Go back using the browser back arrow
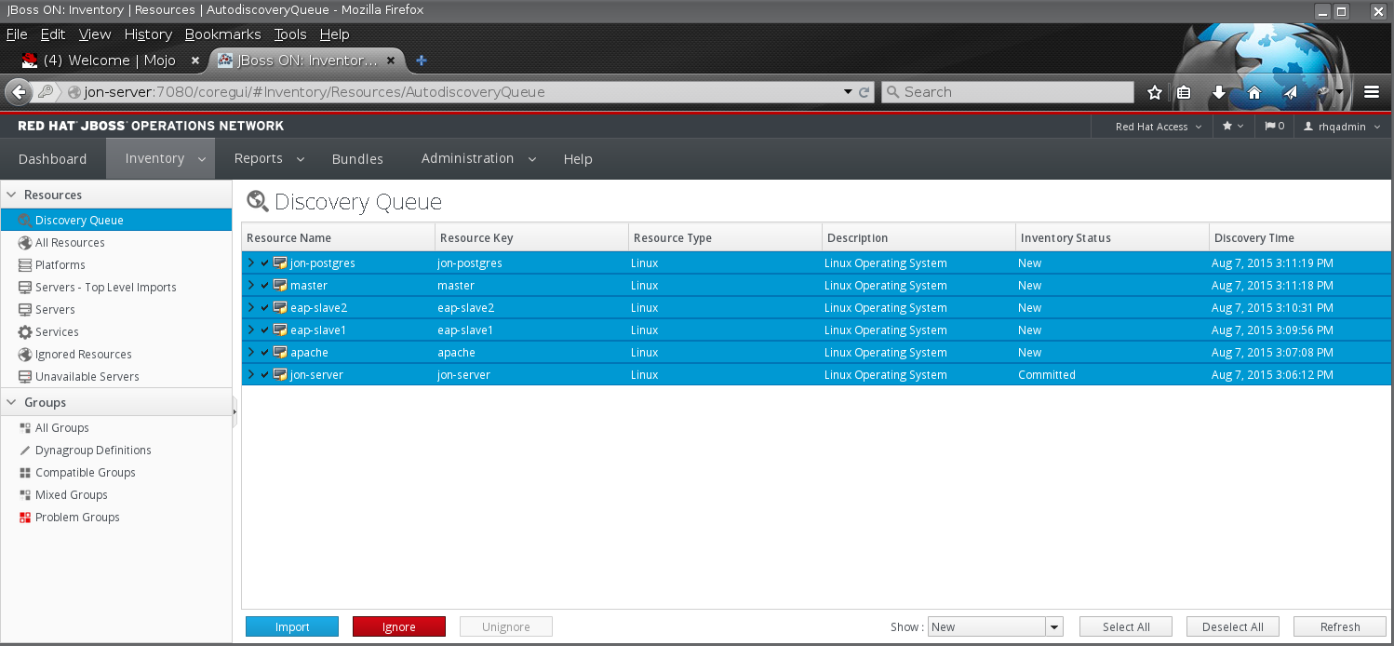1394x646 pixels. coord(18,92)
